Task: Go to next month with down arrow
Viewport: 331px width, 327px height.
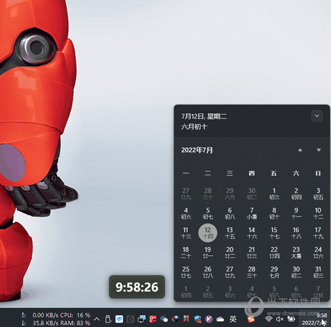Action: (319, 150)
